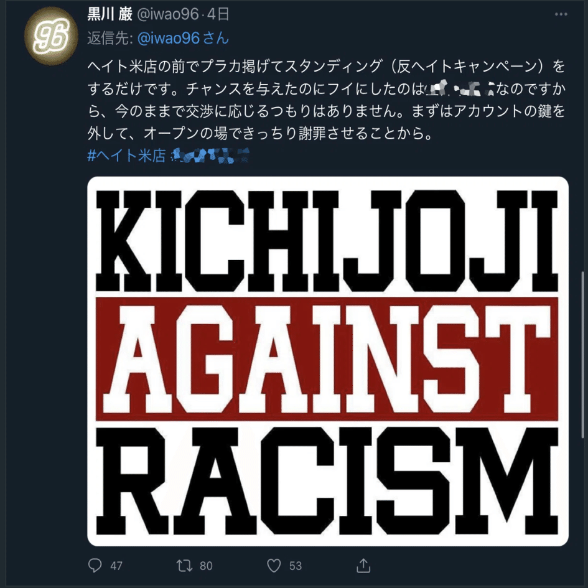Retweet this post using the retweet icon
The width and height of the screenshot is (588, 588).
[184, 565]
